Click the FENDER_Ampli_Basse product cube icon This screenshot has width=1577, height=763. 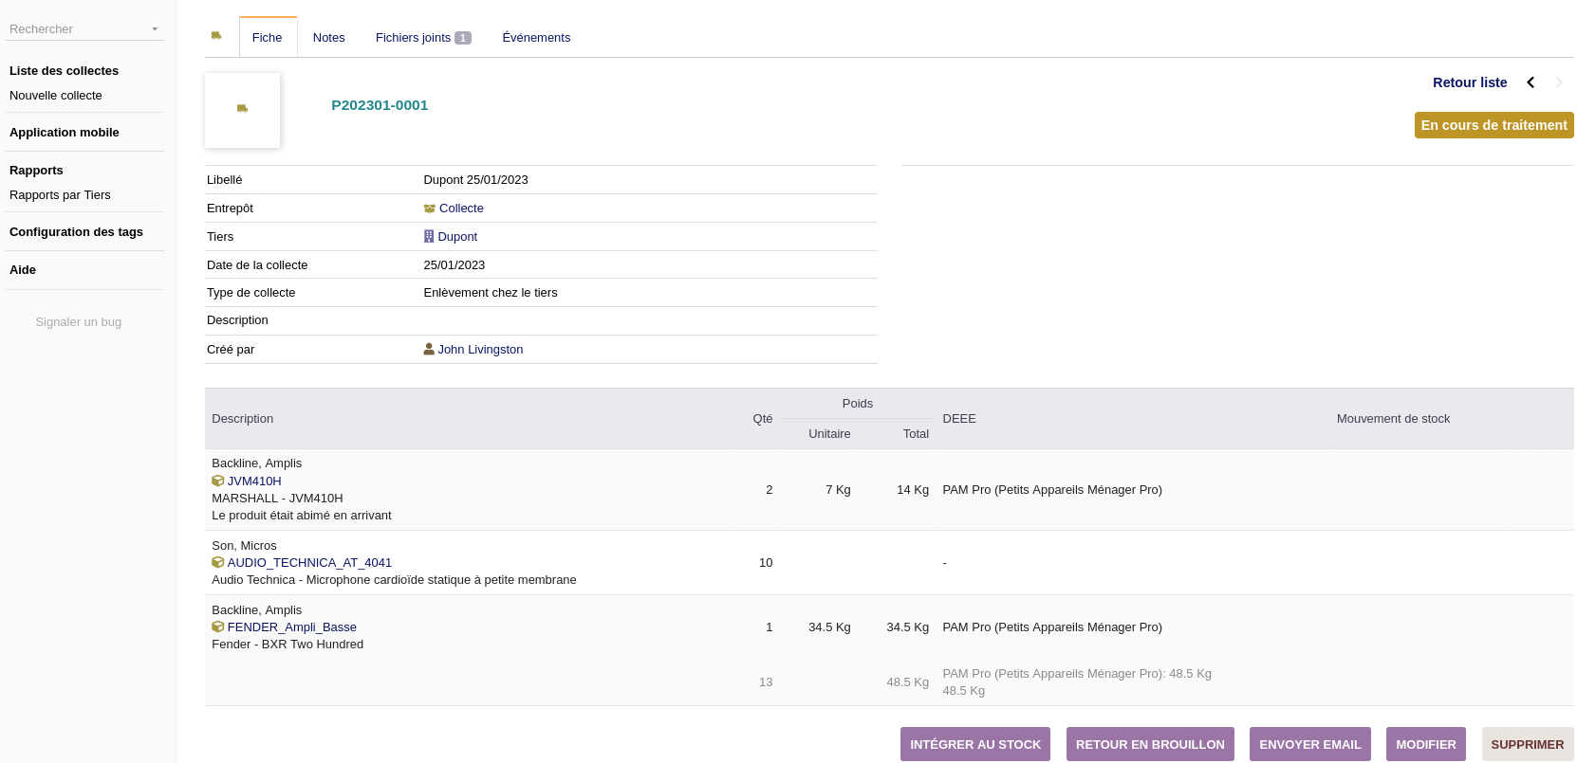point(217,627)
